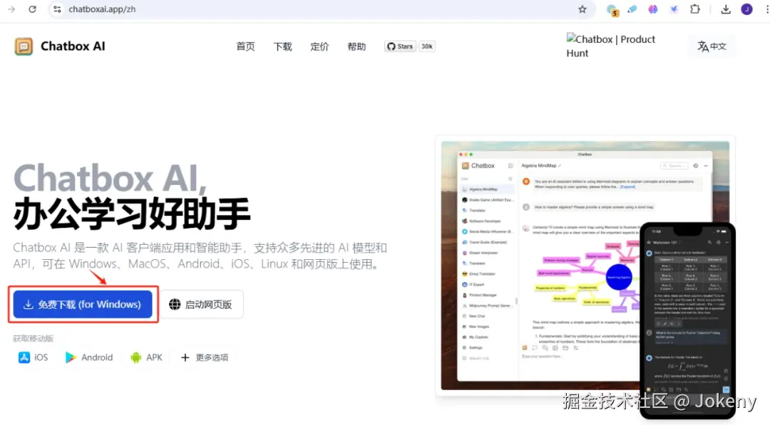
Task: Reload the page with the refresh icon
Action: click(x=32, y=9)
